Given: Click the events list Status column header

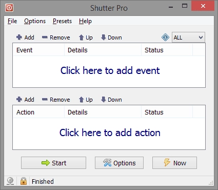Looking at the screenshot, I should [167, 50].
